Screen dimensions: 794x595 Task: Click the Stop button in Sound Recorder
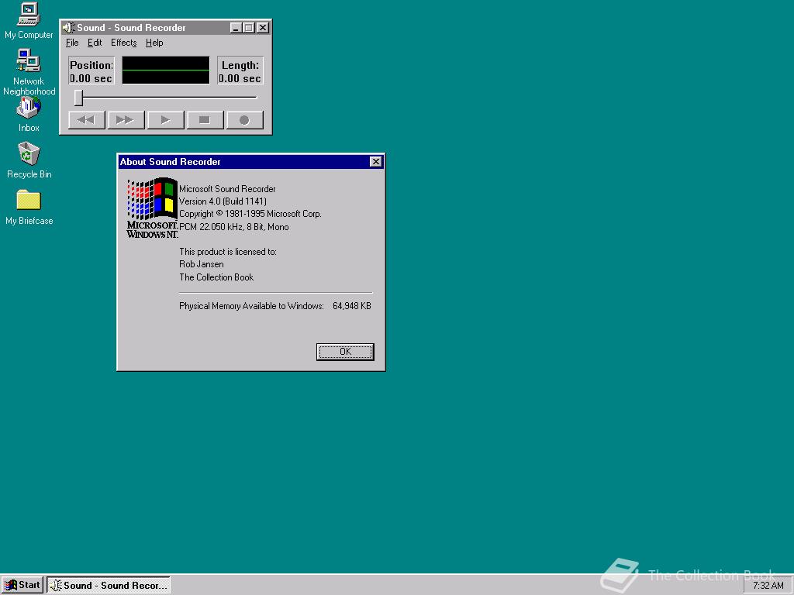coord(205,120)
